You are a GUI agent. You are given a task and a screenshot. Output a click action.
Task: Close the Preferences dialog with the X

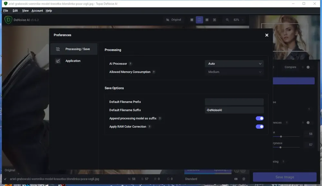267,35
